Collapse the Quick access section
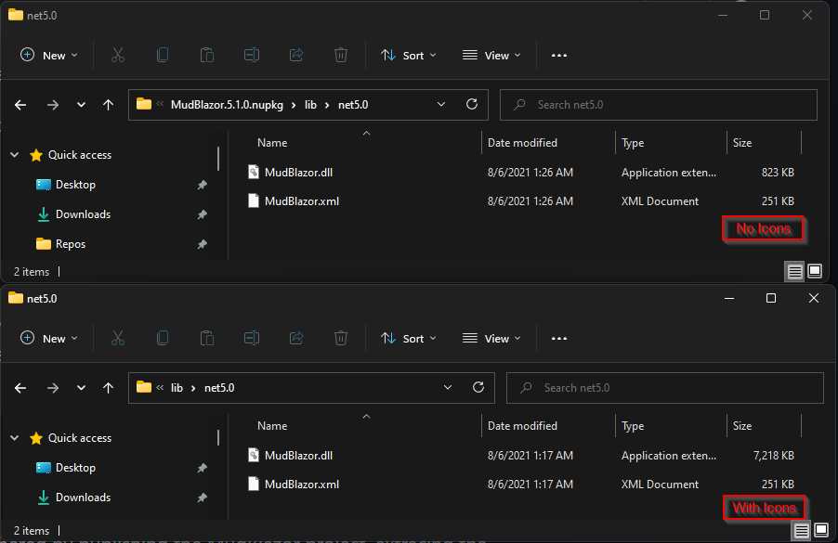 pyautogui.click(x=13, y=154)
